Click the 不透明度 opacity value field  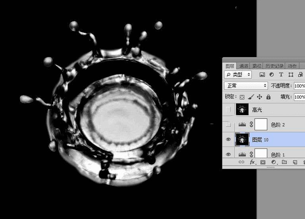pyautogui.click(x=299, y=86)
